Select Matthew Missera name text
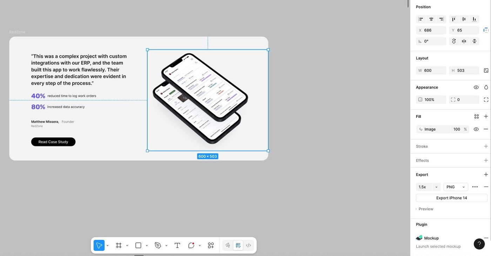The height and width of the screenshot is (256, 491). [x=45, y=122]
